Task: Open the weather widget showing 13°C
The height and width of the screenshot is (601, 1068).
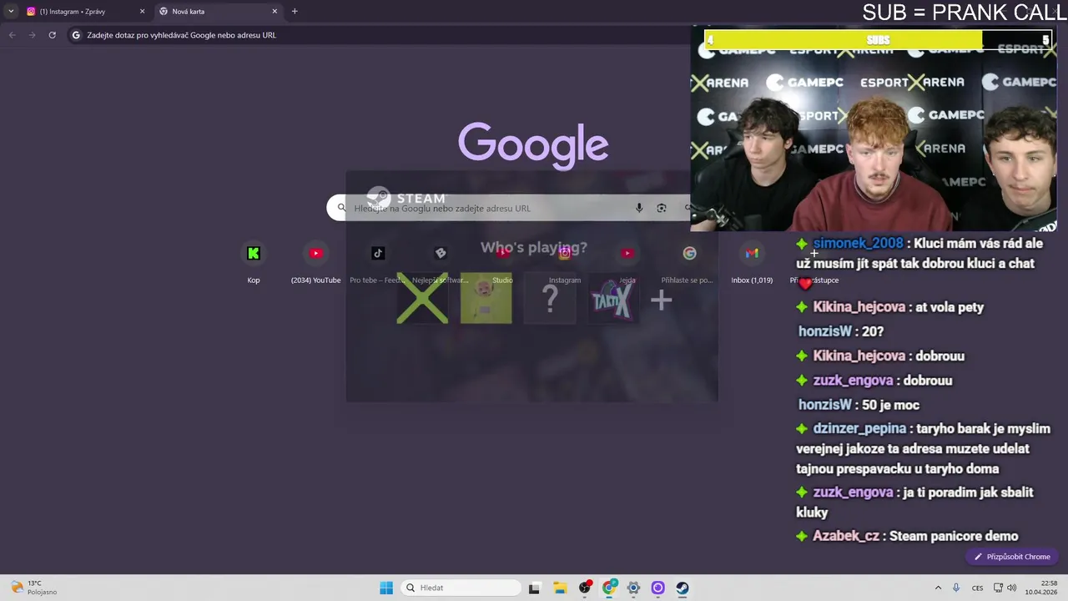Action: click(33, 588)
